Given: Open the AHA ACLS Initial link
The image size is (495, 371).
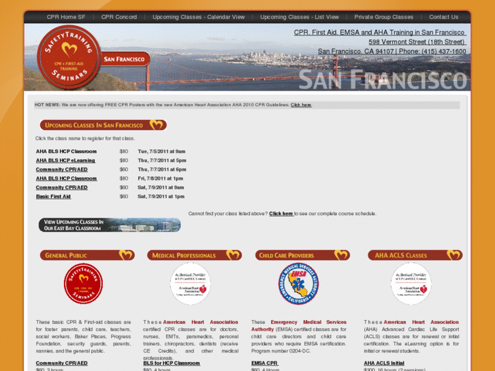Looking at the screenshot, I should (384, 363).
